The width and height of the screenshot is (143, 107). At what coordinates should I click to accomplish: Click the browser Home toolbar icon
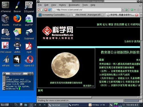click(x=38, y=10)
